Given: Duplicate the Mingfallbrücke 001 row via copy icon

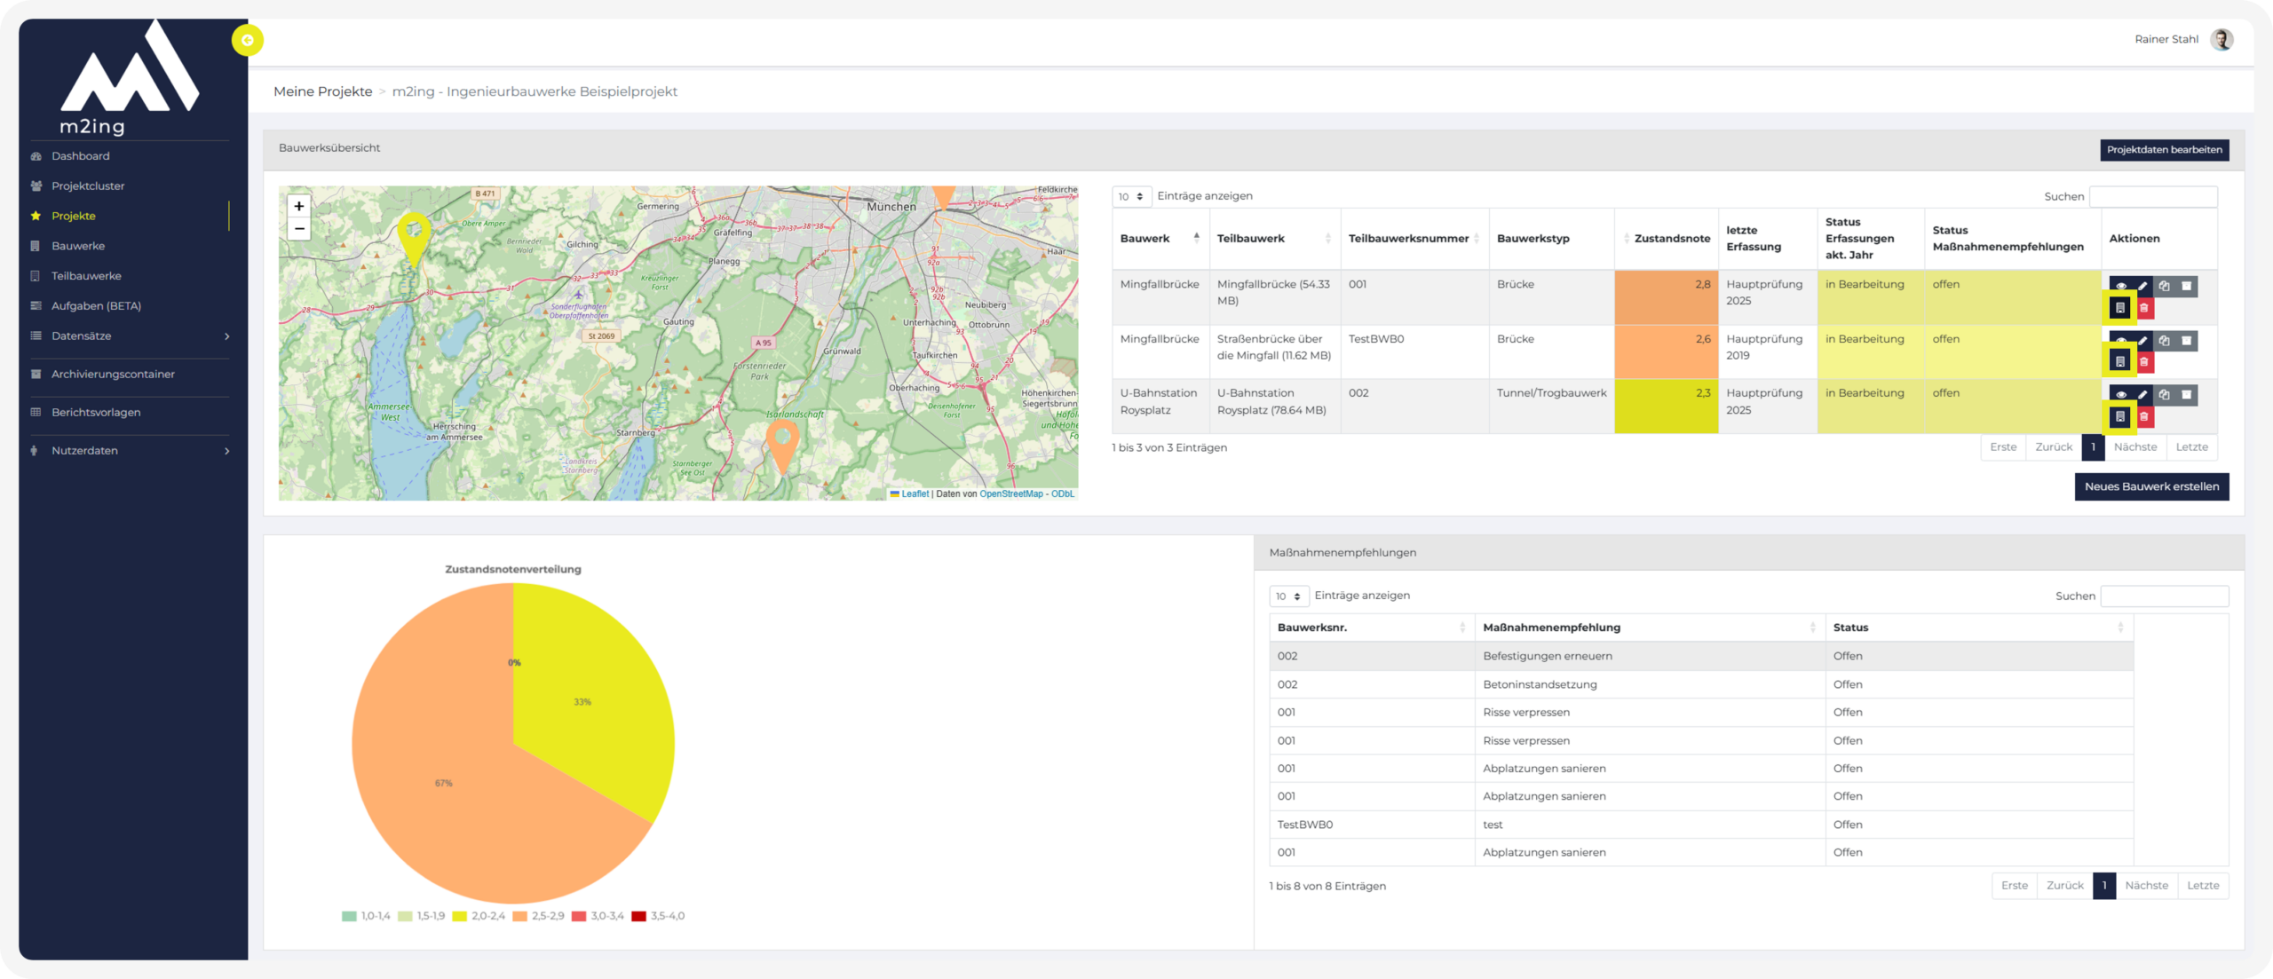Looking at the screenshot, I should [x=2164, y=286].
